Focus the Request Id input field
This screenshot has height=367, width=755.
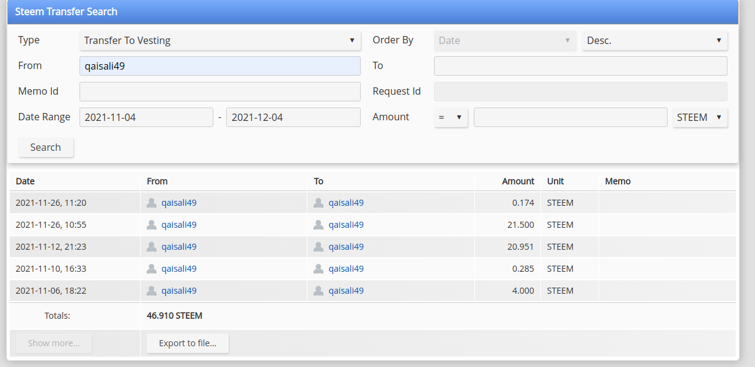coord(581,92)
